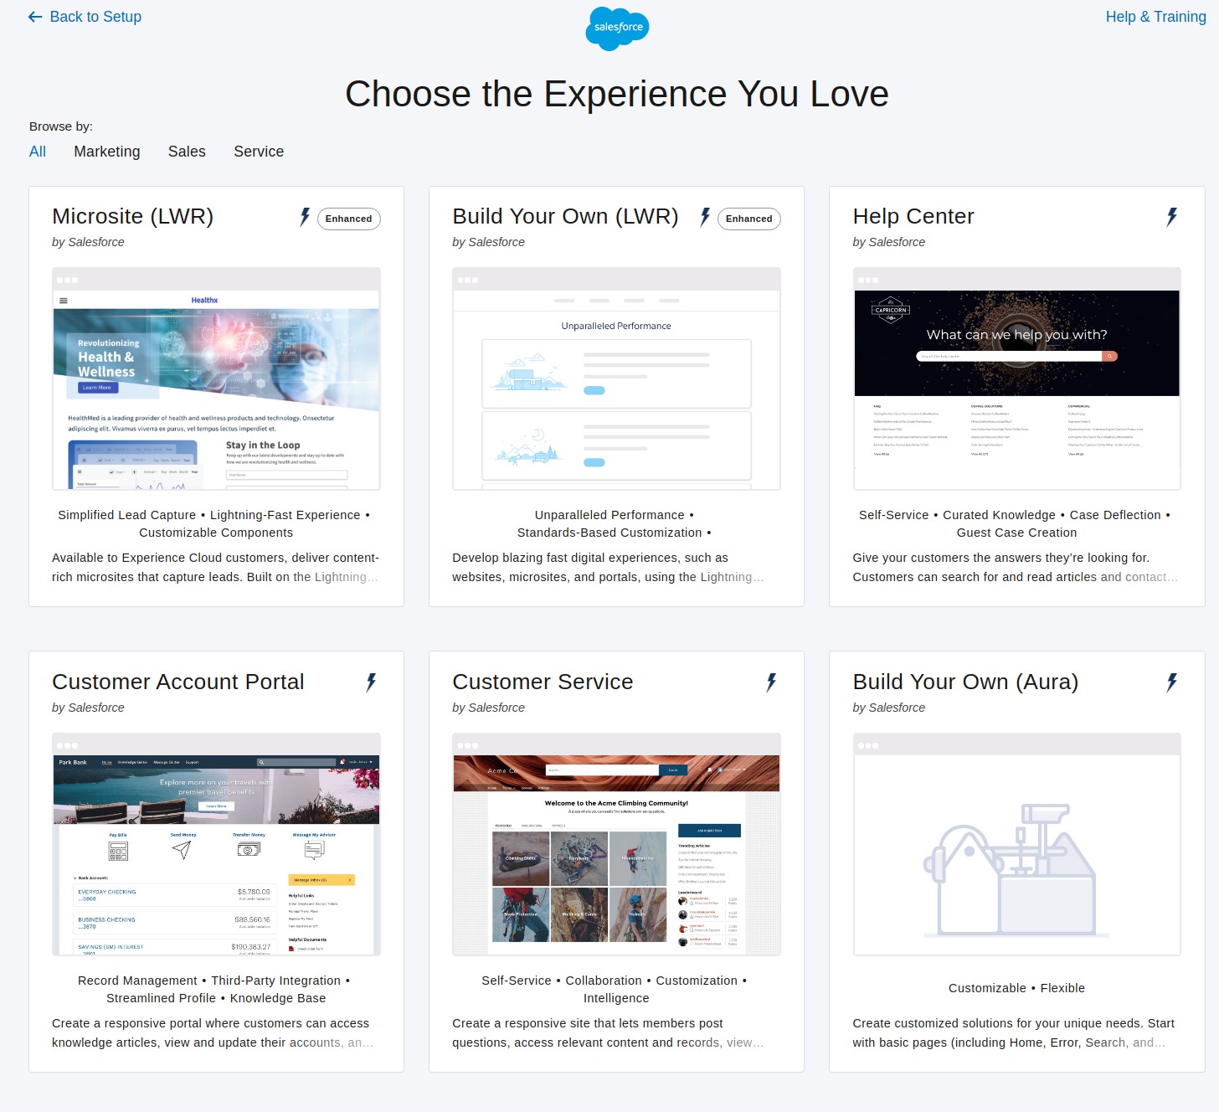Open the Help Center template preview image

point(1016,378)
